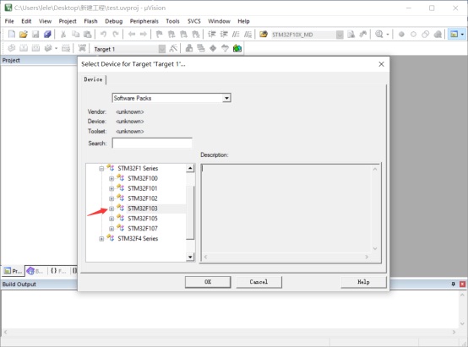Open the Window menu

pyautogui.click(x=219, y=21)
